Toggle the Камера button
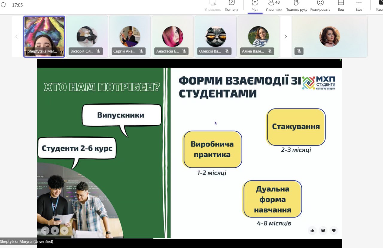Image resolution: width=383 pixels, height=248 pixels. [379, 6]
